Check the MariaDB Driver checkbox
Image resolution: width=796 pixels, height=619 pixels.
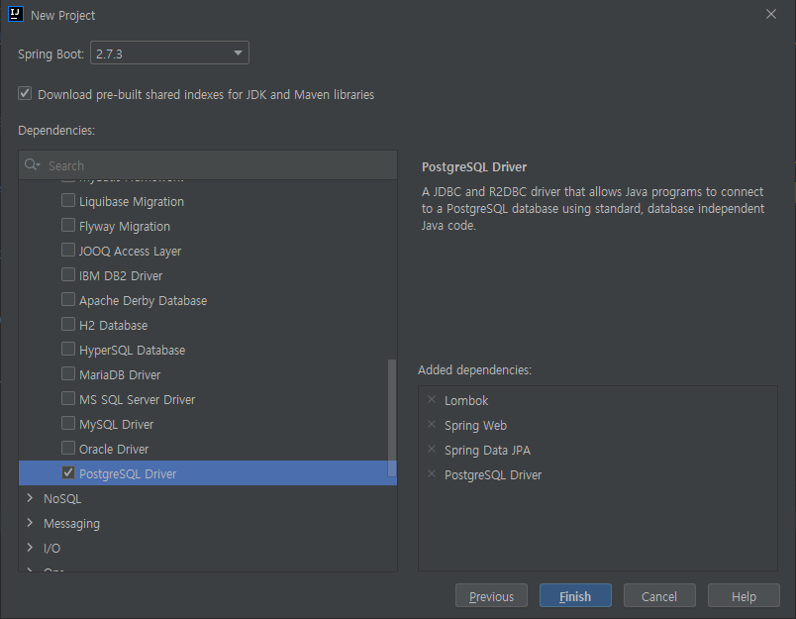coord(68,373)
